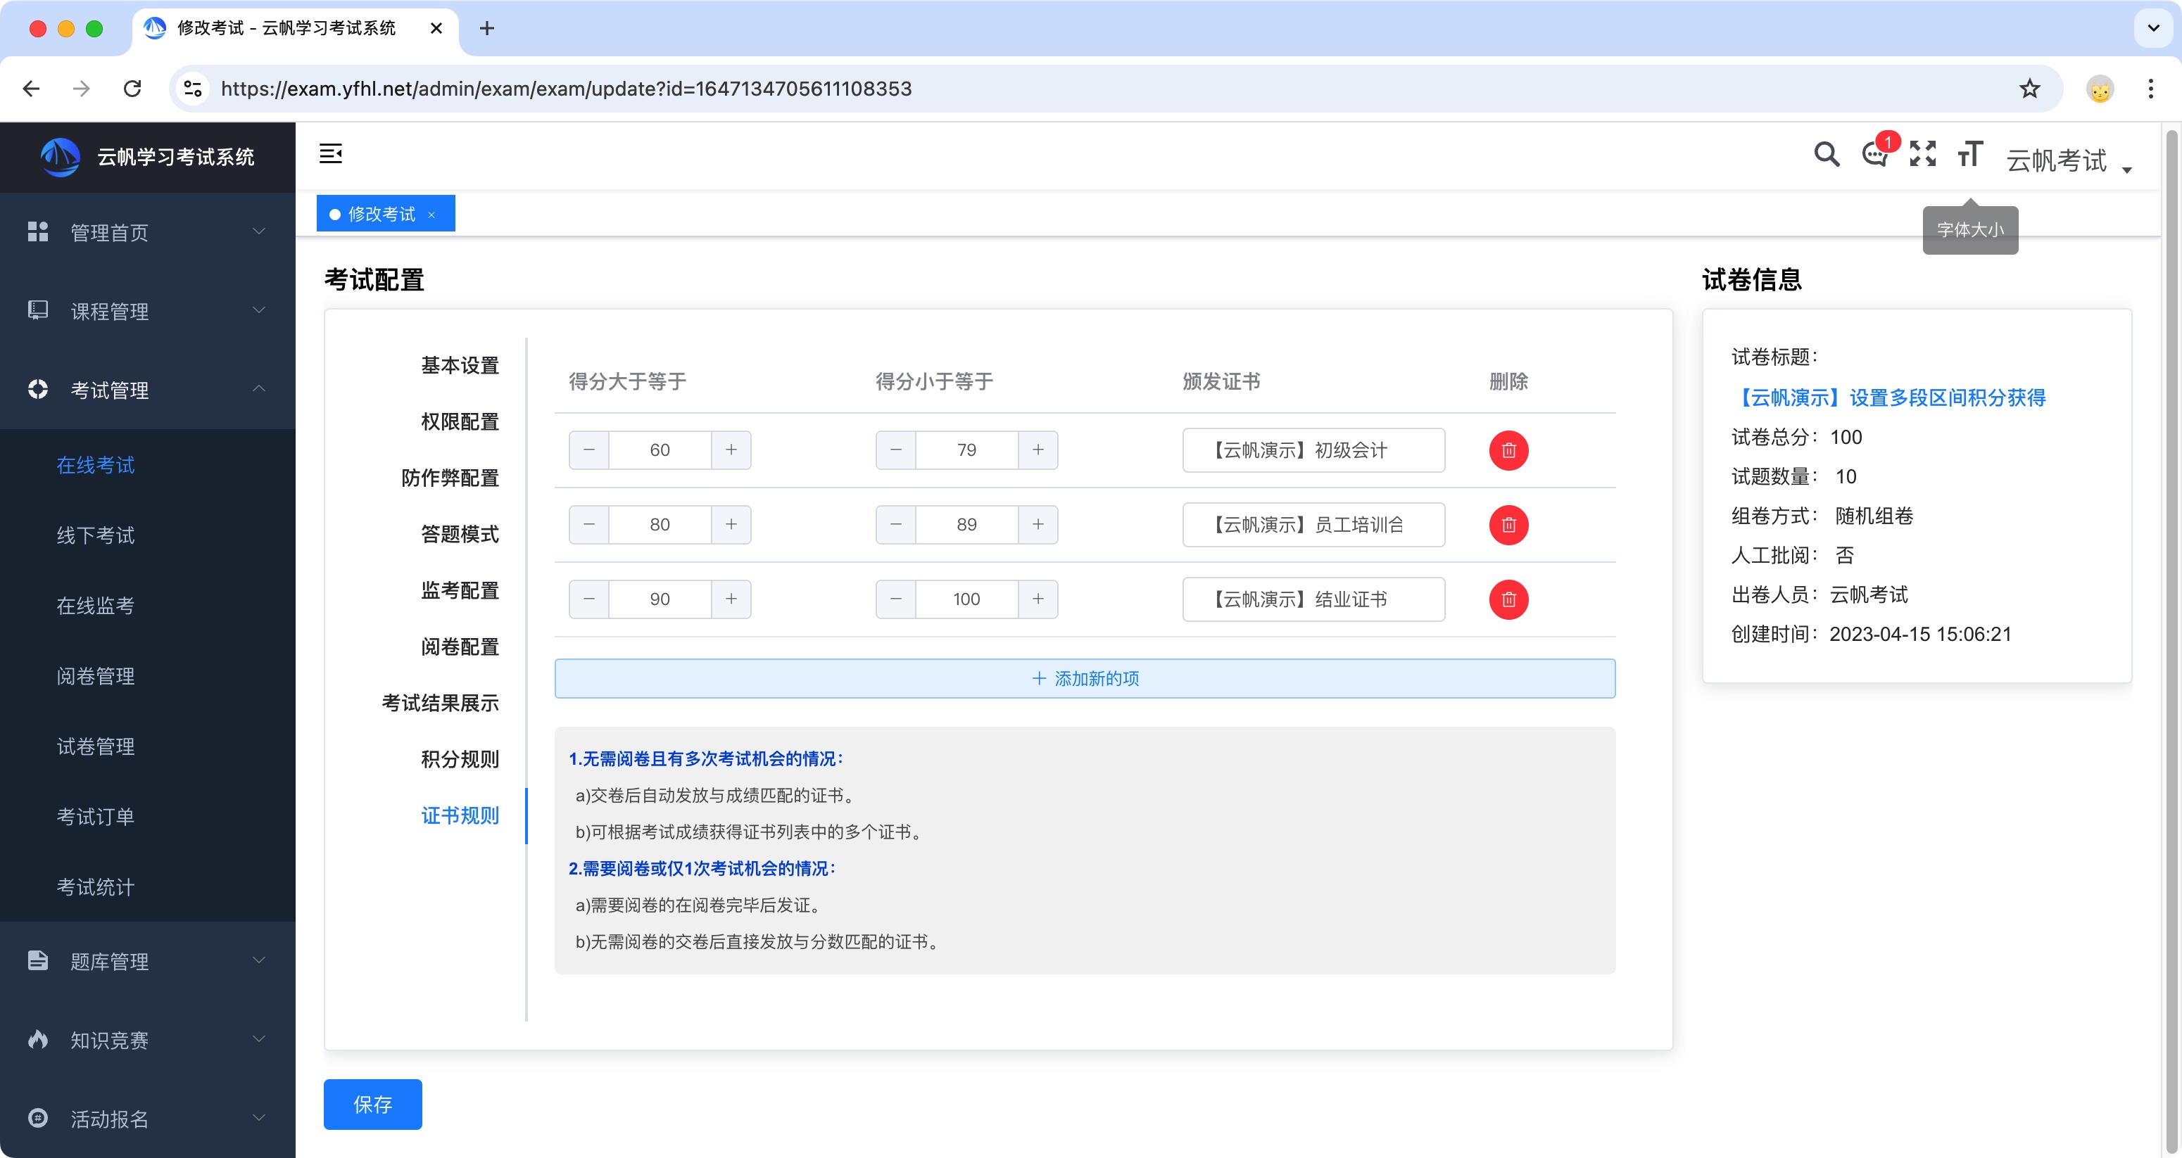Screen dimensions: 2182x1158
Task: Delete the 初级会计 certificate row
Action: (1508, 450)
